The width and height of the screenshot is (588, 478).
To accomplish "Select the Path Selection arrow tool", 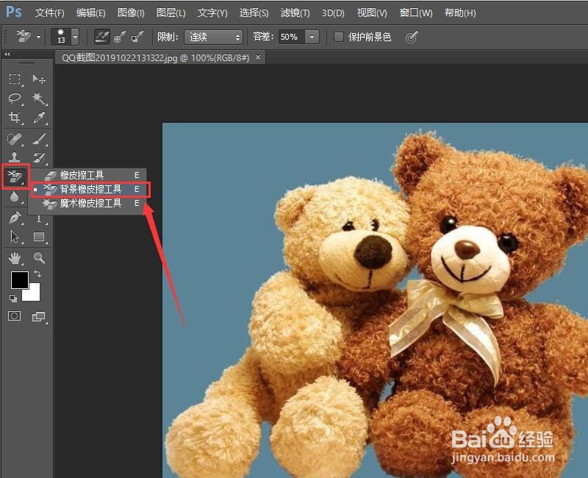I will [15, 237].
